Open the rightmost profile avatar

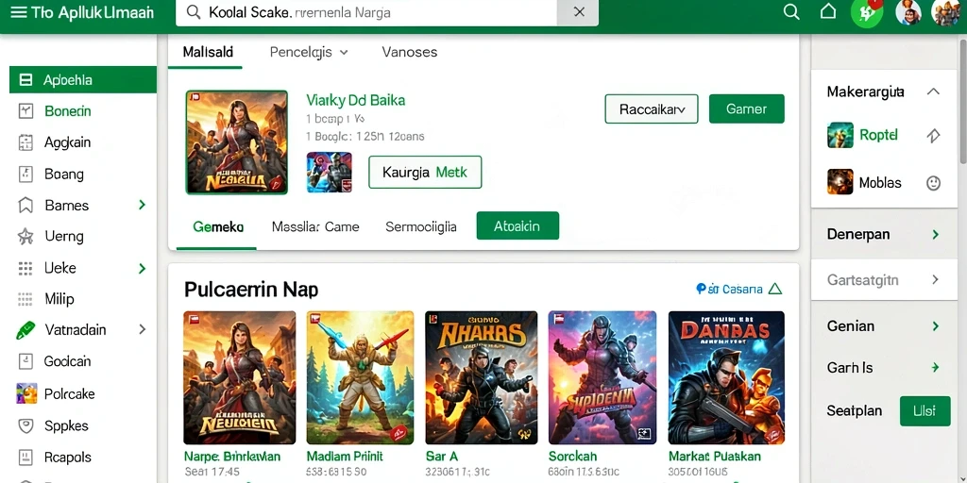946,12
